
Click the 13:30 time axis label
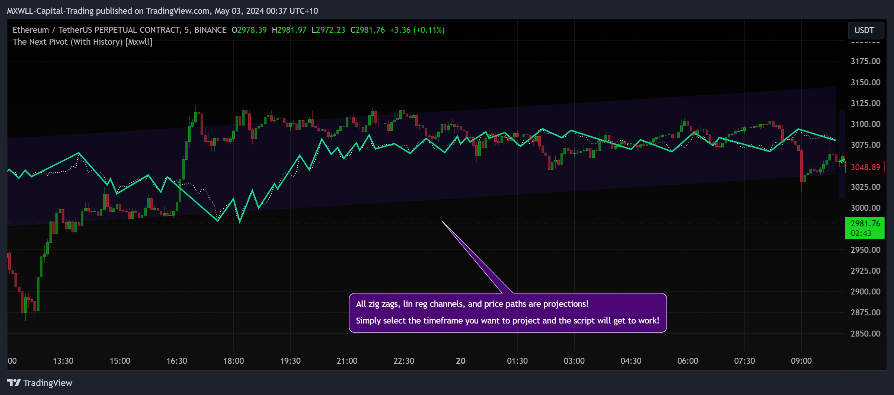63,361
